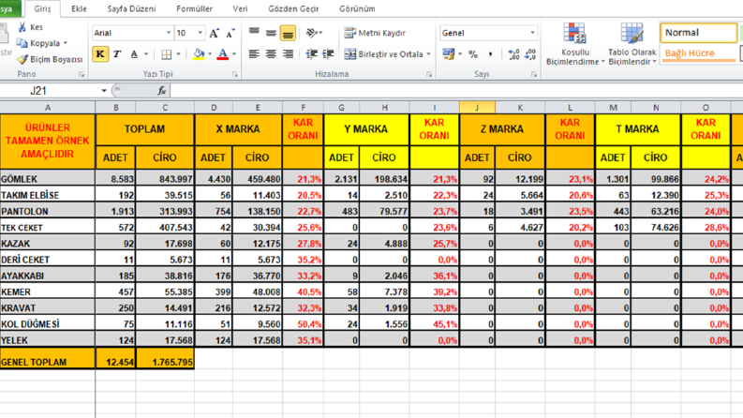Align text to top of cell

pos(254,33)
